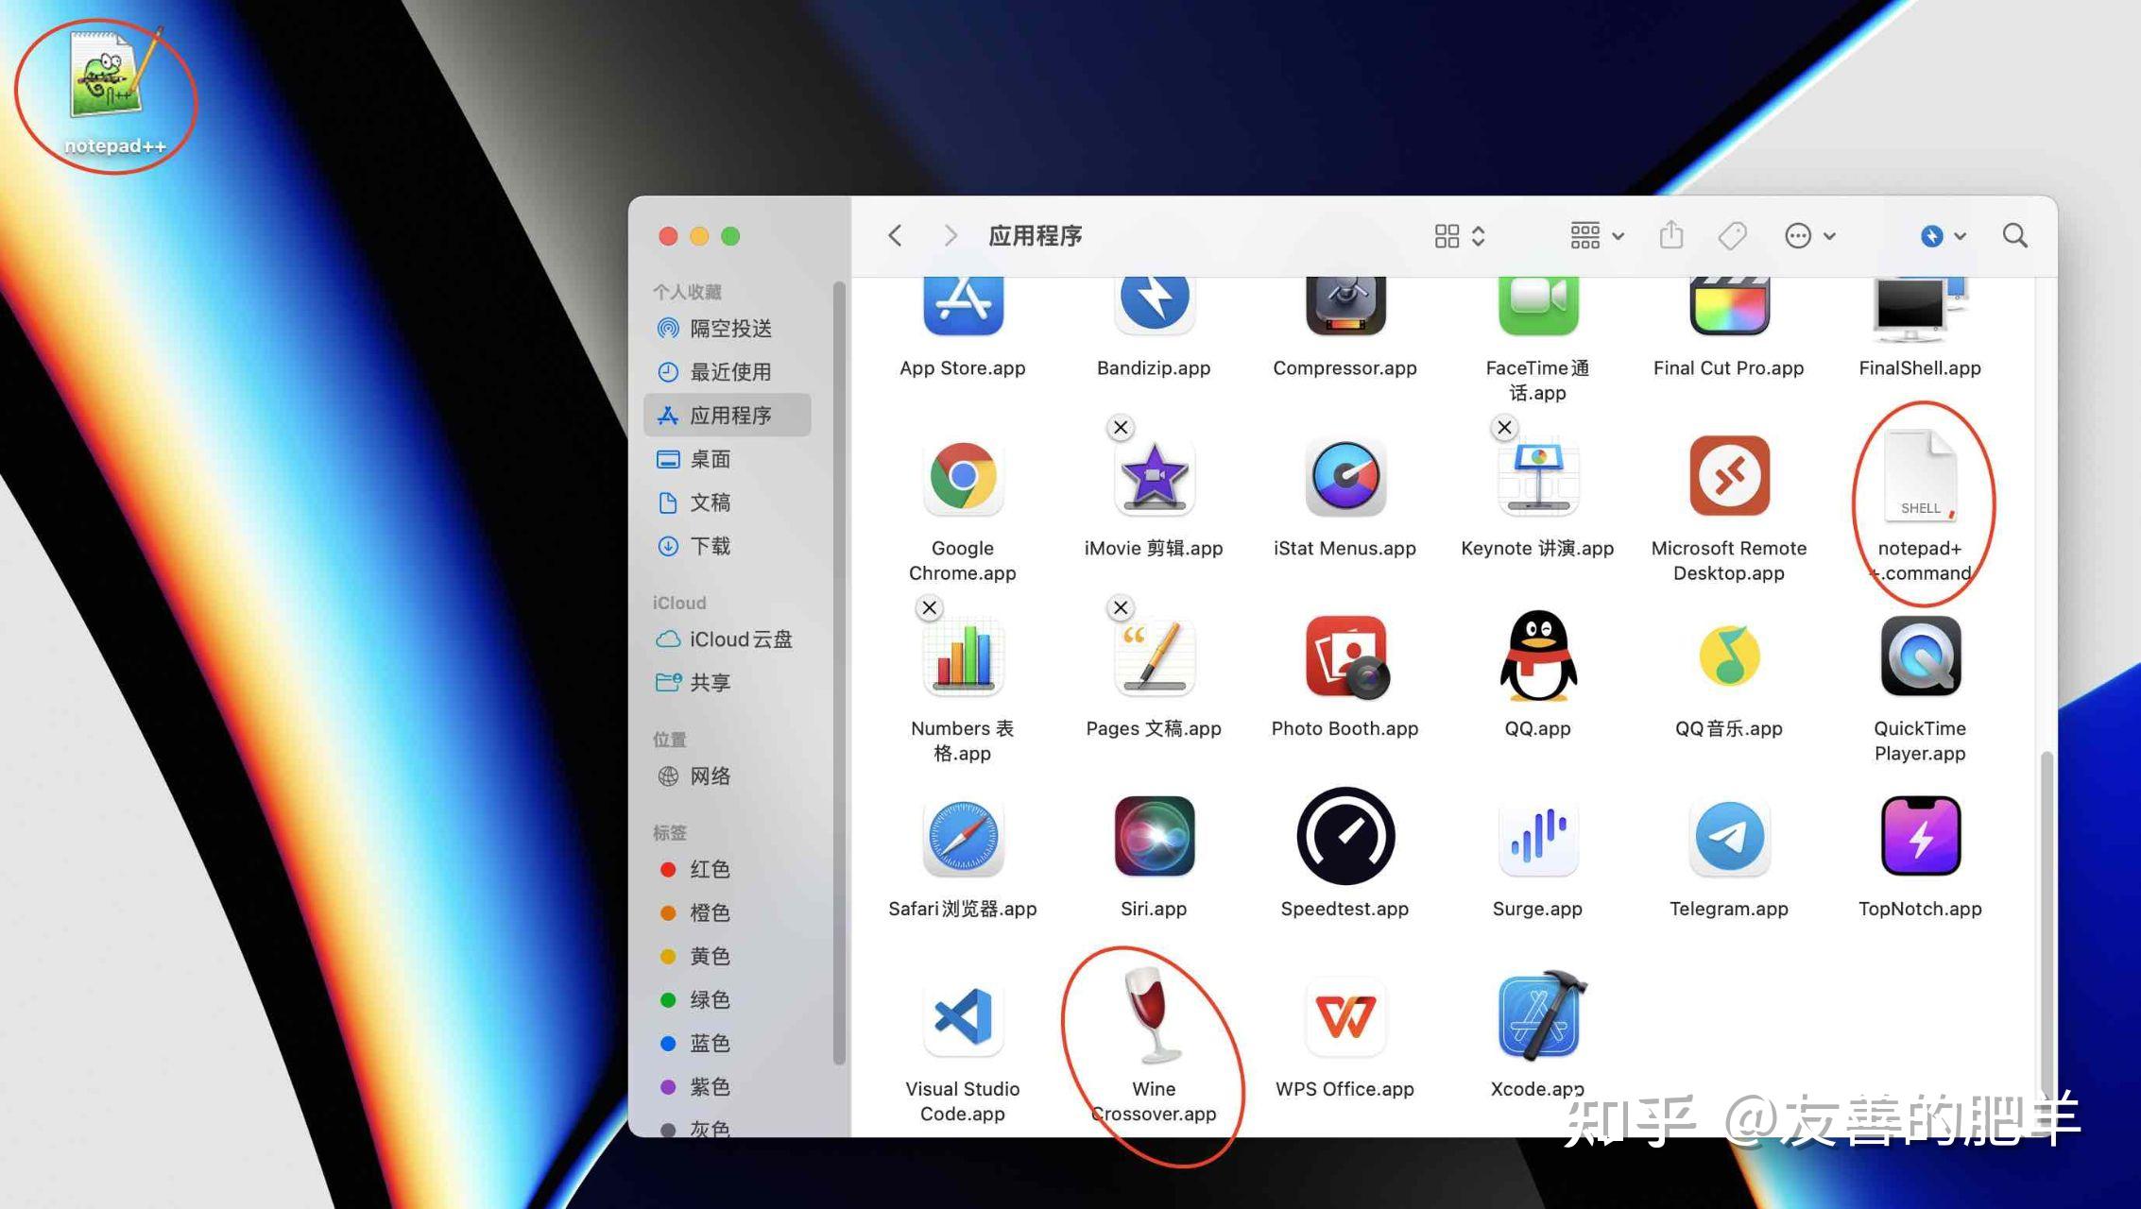Click the X badge on Numbers

click(x=930, y=608)
